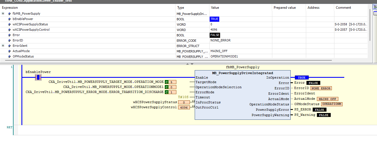Click inline 0 beside wXCSPowerSupplyStatus in ladder

184,102
